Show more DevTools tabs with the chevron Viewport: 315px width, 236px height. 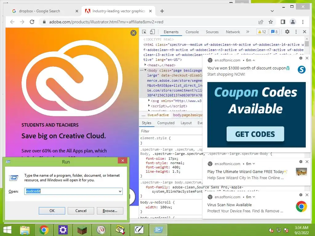[x=248, y=32]
